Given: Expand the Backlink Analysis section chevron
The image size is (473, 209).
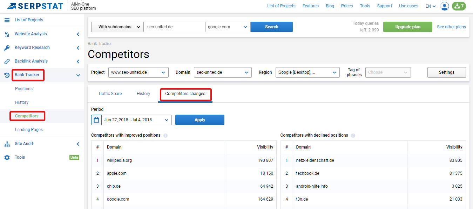Looking at the screenshot, I should pos(78,62).
